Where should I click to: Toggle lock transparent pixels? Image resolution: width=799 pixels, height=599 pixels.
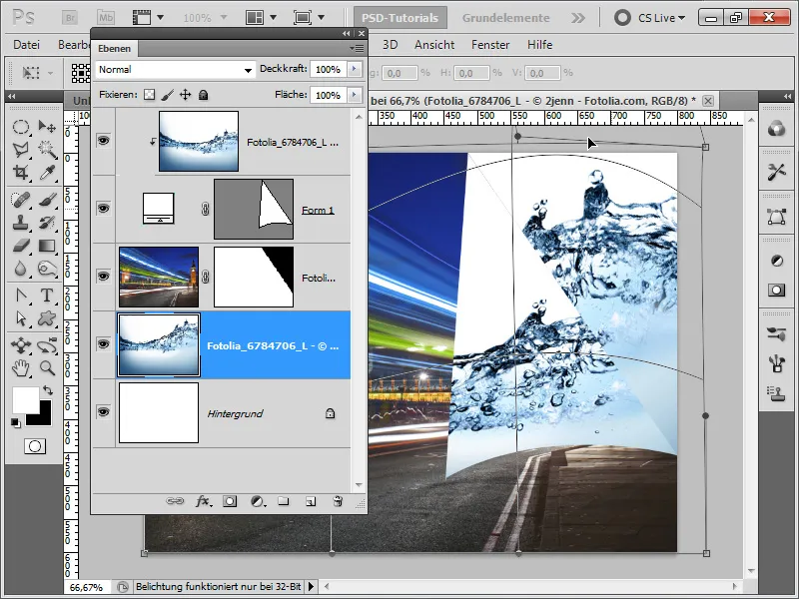tap(149, 95)
